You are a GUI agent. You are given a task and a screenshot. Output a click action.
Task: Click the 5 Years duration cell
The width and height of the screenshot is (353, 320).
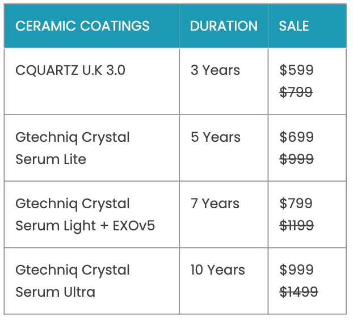pos(215,137)
